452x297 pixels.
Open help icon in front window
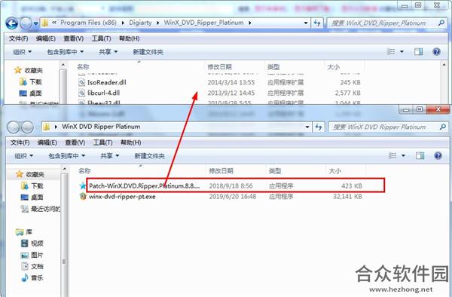coord(438,156)
